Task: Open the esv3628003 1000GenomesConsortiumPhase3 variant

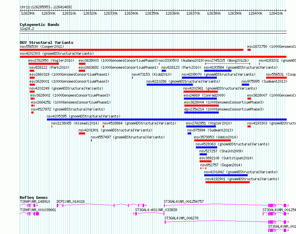Action: [x=118, y=60]
